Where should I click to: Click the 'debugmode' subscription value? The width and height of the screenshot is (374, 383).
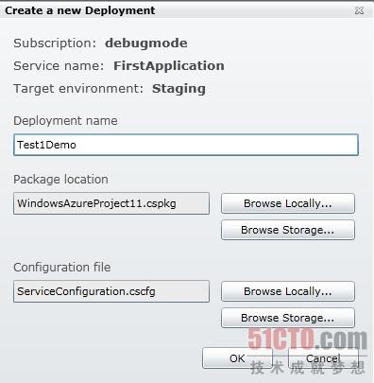[x=146, y=44]
